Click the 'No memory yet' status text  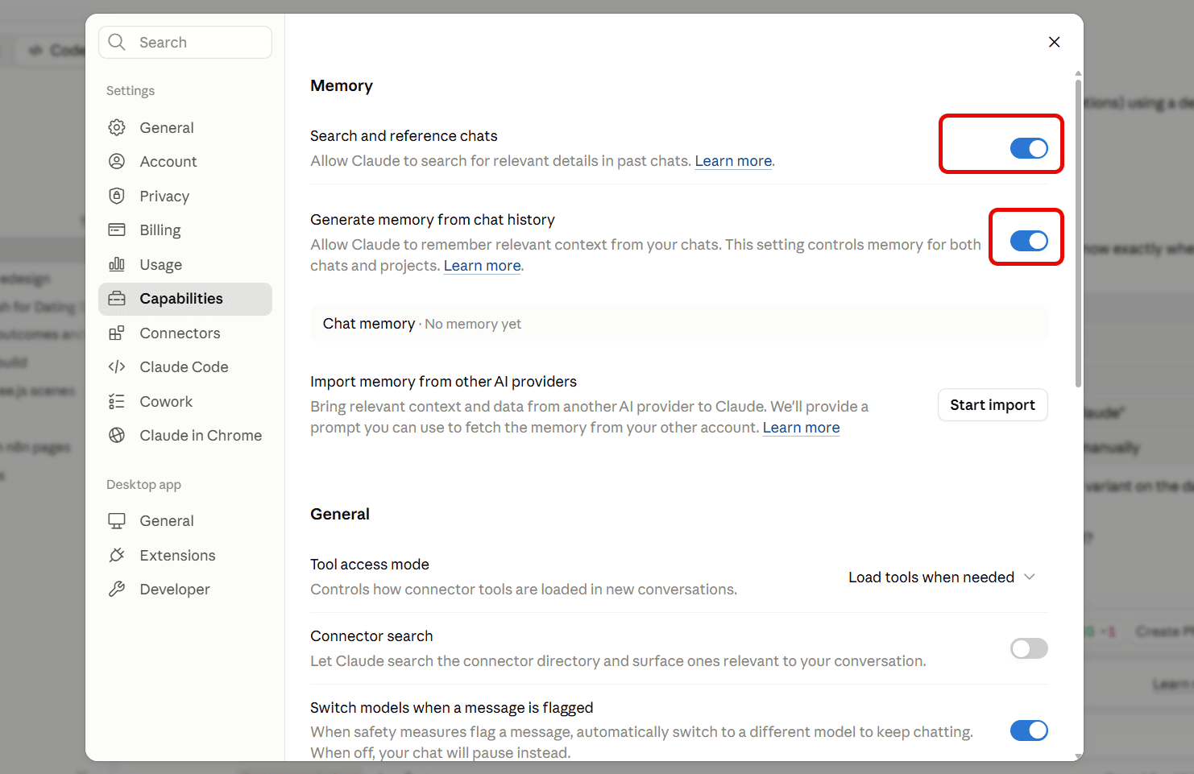[473, 324]
